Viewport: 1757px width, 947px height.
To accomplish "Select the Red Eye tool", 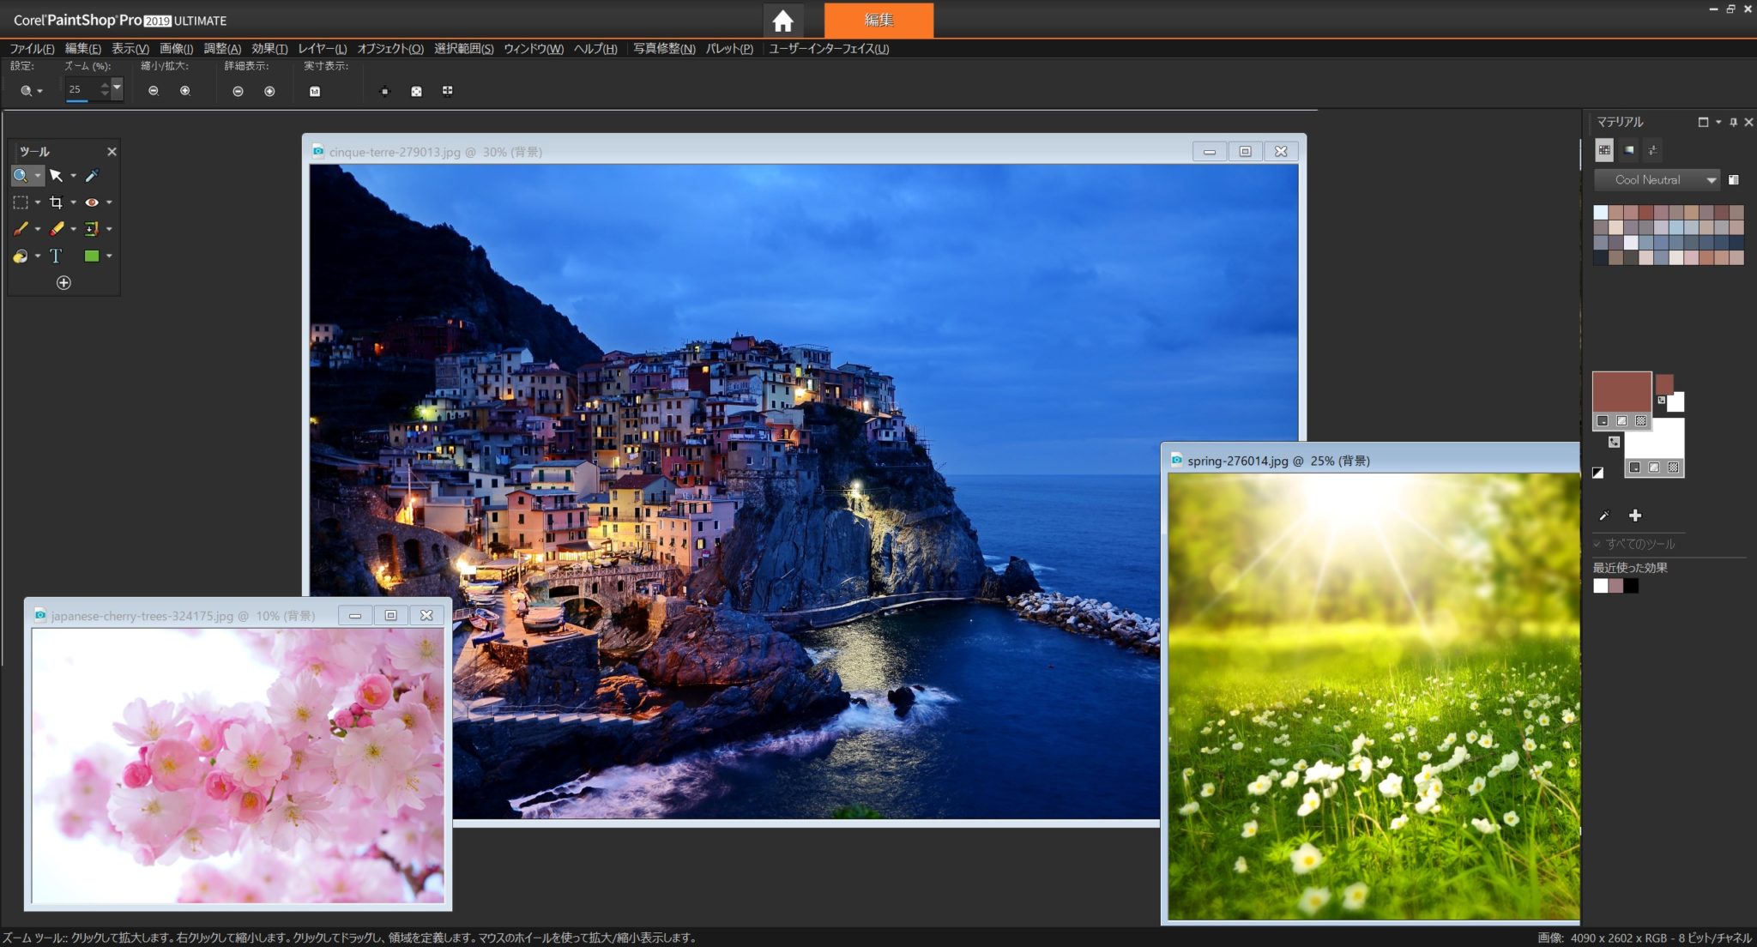I will click(92, 202).
